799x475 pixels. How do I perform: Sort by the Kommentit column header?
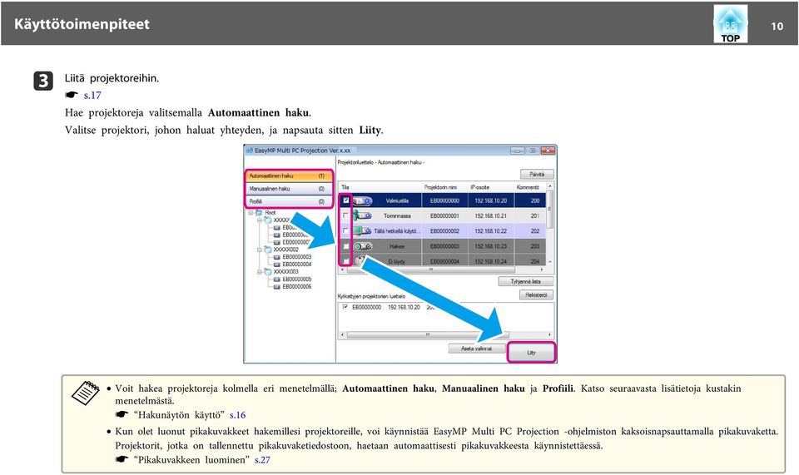click(528, 187)
